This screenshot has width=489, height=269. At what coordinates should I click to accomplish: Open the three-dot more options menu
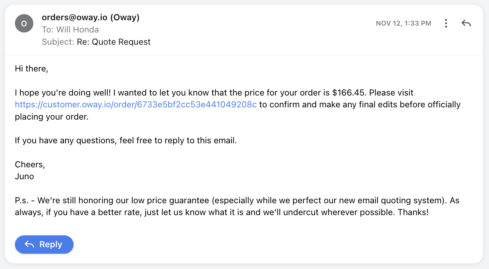(x=446, y=23)
